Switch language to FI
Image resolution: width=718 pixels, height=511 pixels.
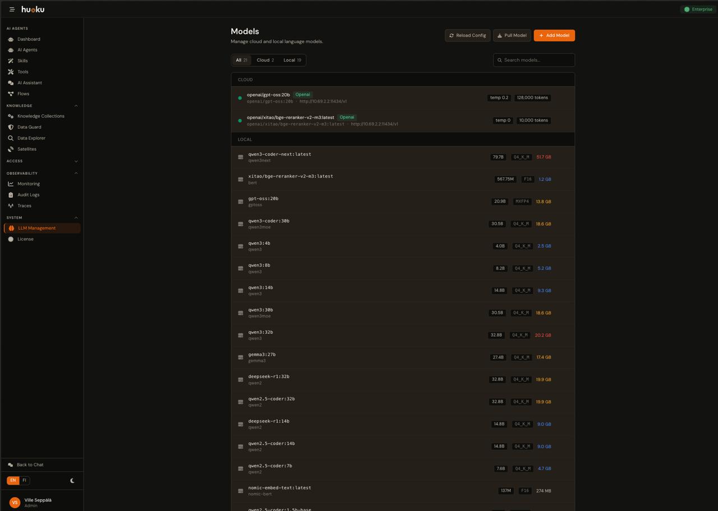click(24, 481)
